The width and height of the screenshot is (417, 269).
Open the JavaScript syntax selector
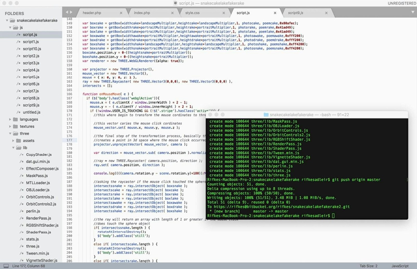[400, 266]
